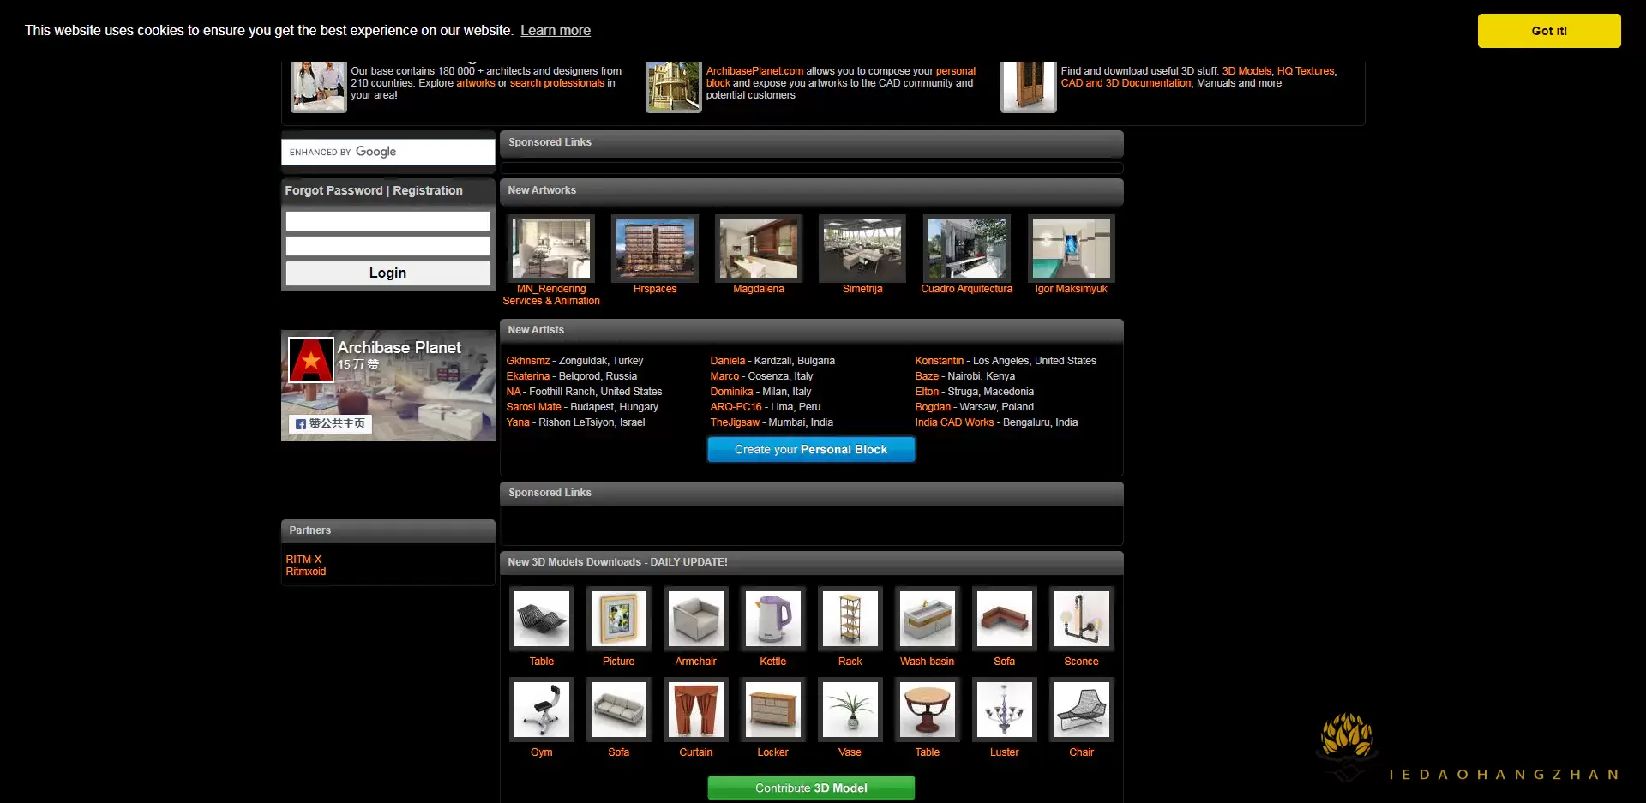
Task: Open the RITM-X partner link
Action: (x=303, y=559)
